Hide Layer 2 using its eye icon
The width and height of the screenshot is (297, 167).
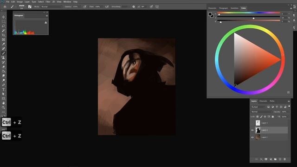[x=252, y=130]
